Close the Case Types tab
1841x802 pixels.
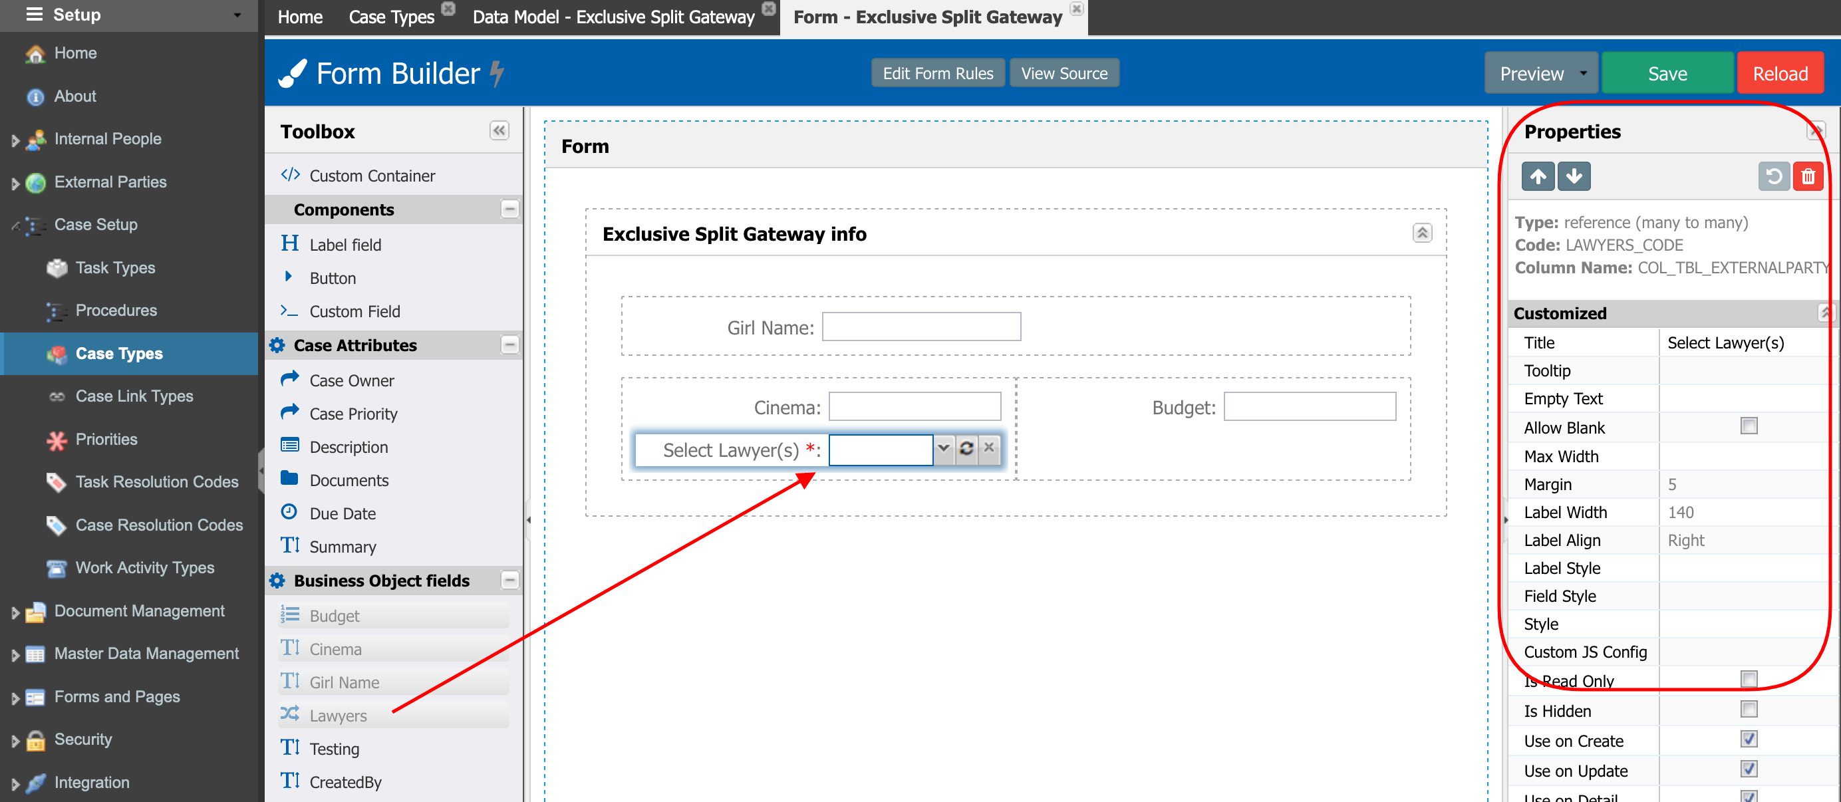coord(448,9)
